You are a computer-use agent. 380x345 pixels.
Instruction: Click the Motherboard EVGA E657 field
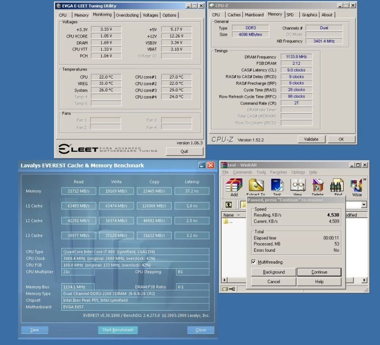(135, 307)
